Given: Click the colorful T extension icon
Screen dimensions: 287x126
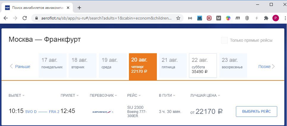Looking at the screenshot, I should pyautogui.click(x=228, y=18).
